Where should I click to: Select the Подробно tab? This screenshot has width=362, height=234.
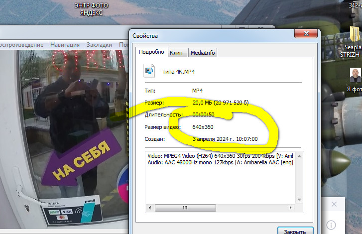pyautogui.click(x=151, y=52)
